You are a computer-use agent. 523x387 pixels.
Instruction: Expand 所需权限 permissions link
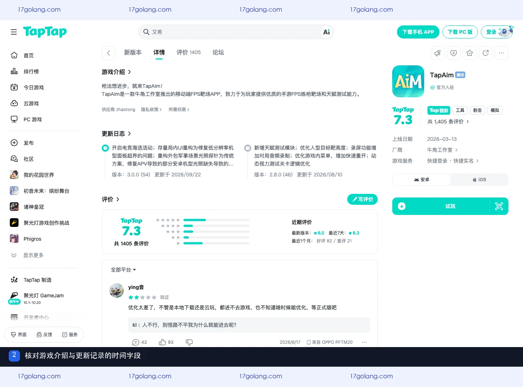click(x=179, y=110)
